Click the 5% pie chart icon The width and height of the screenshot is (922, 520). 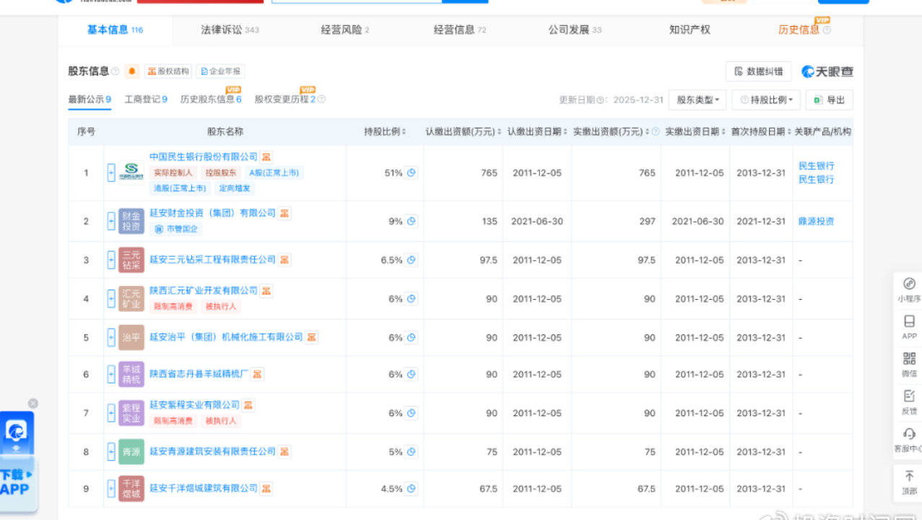click(412, 452)
